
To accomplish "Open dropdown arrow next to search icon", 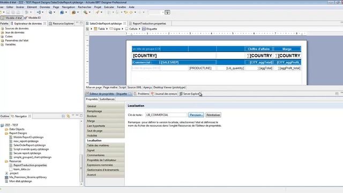I will coord(90,12).
